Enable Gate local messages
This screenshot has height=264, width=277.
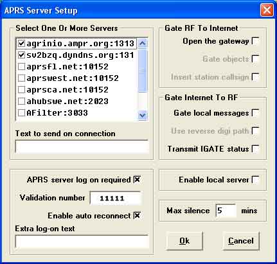(255, 113)
